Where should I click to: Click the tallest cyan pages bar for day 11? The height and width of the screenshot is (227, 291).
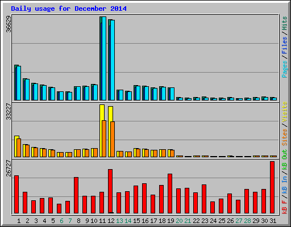104,58
